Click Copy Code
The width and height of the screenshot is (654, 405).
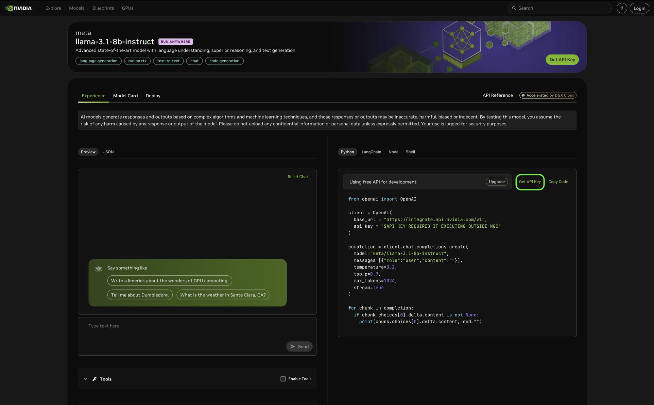[558, 182]
